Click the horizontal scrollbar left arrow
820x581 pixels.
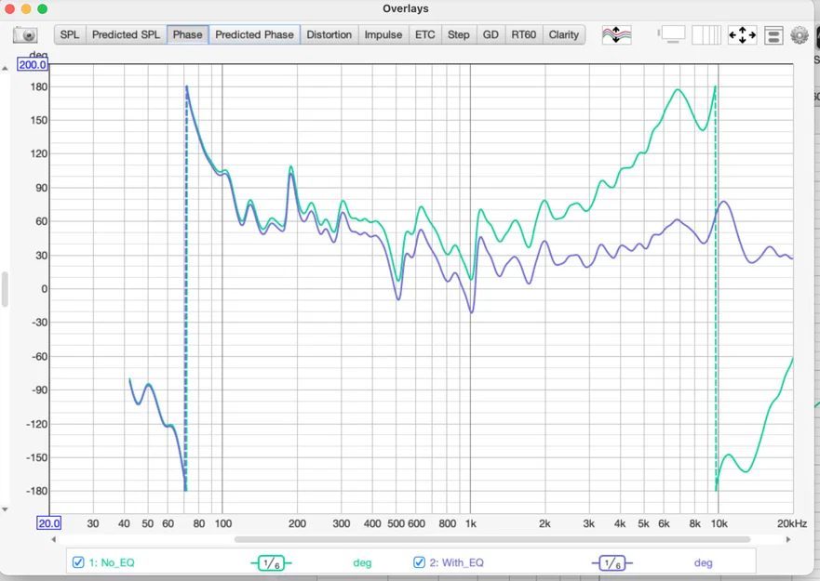pyautogui.click(x=53, y=539)
